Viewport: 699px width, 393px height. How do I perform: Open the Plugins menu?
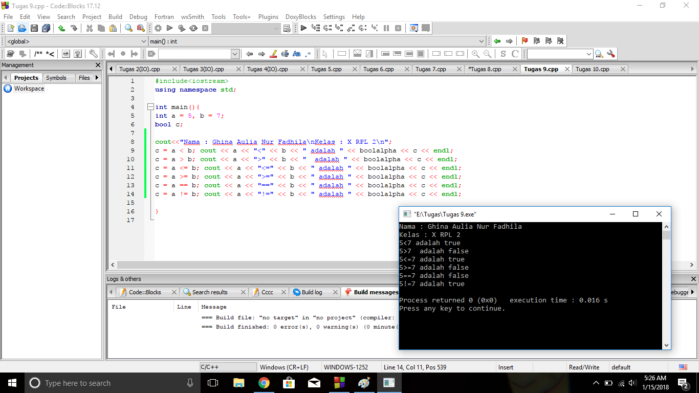[268, 17]
